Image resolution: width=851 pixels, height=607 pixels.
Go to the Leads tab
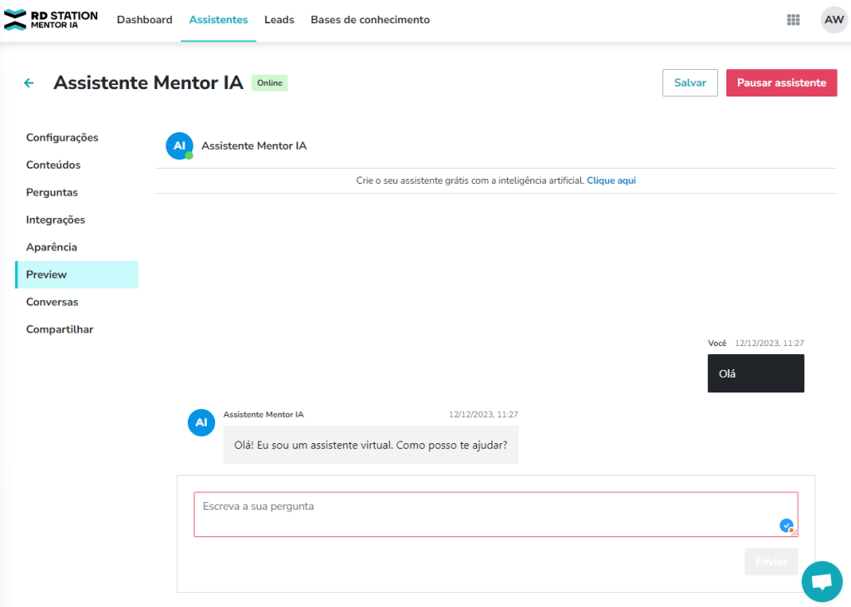[x=279, y=20]
